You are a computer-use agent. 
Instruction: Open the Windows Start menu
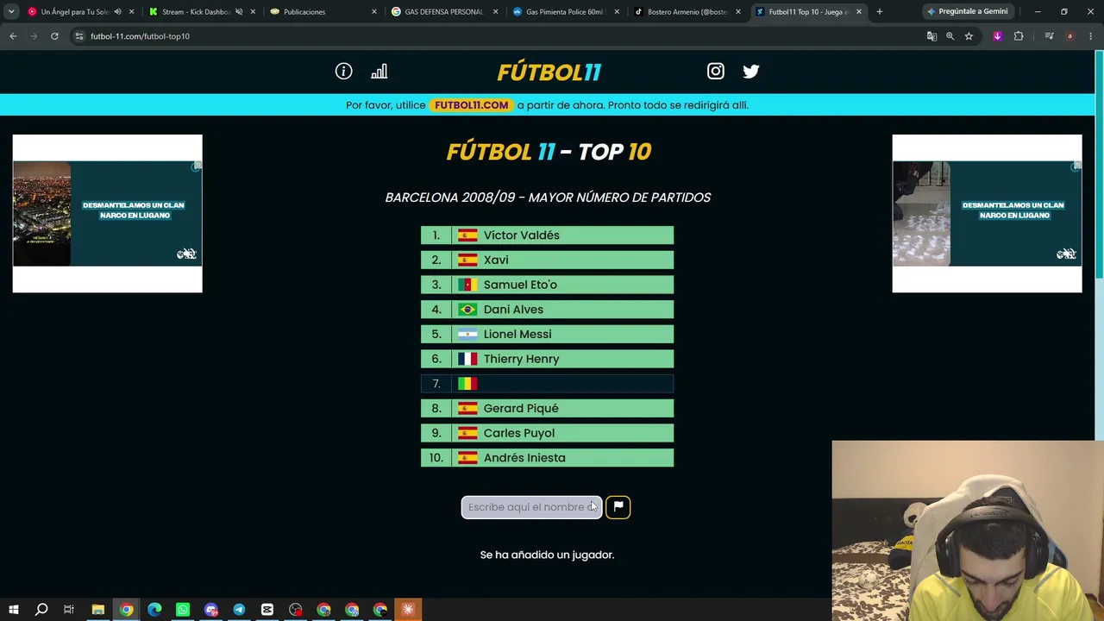(x=13, y=610)
